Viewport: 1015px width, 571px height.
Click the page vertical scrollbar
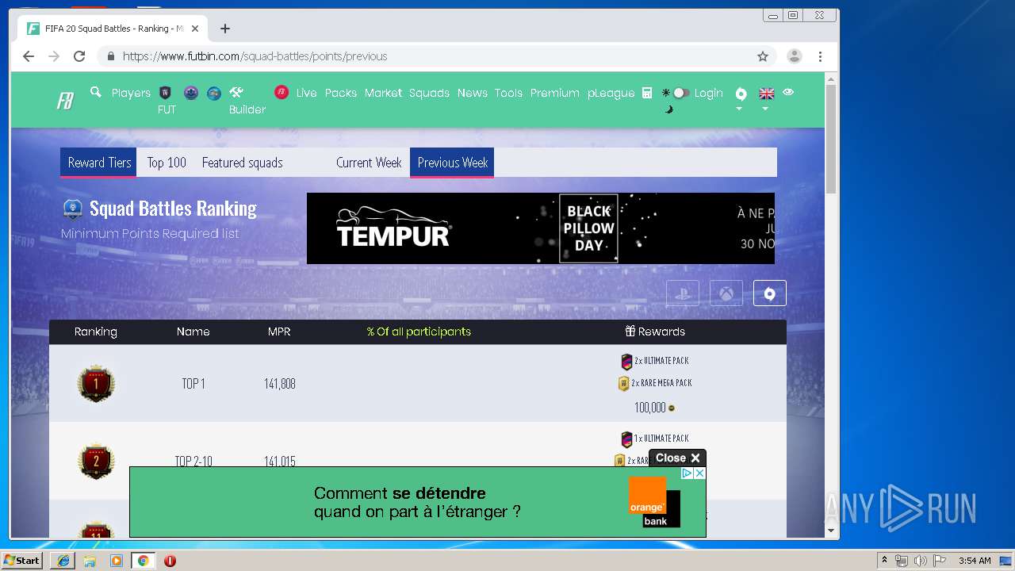pos(831,139)
